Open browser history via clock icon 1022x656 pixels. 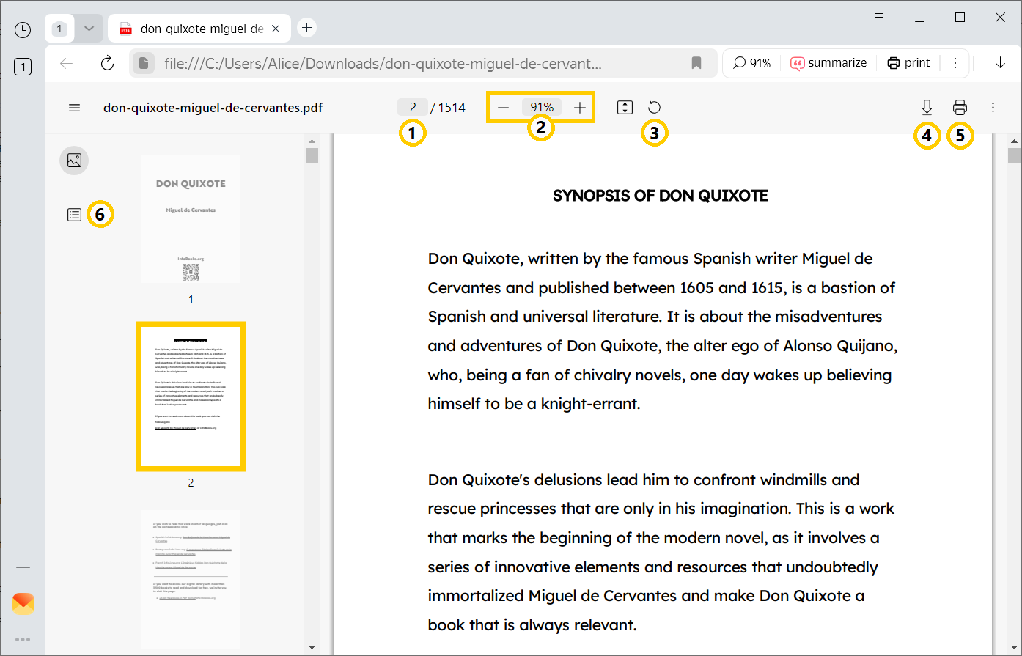[x=22, y=28]
